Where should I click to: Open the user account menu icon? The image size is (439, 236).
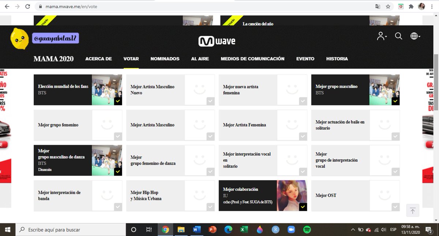[382, 36]
